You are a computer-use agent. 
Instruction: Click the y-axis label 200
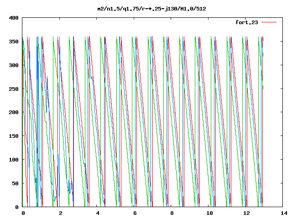tap(14, 112)
